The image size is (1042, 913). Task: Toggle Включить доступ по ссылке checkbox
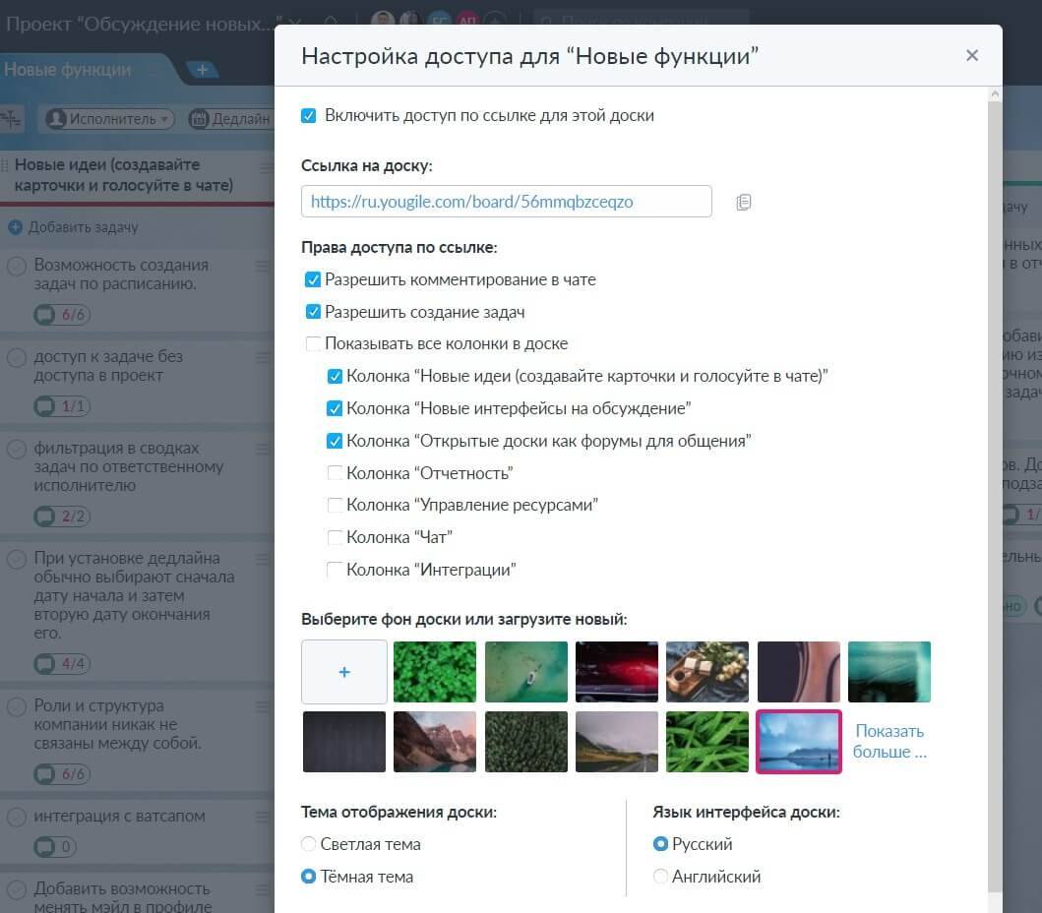click(309, 116)
